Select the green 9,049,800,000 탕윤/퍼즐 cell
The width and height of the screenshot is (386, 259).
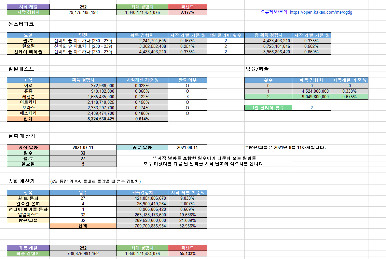311,97
